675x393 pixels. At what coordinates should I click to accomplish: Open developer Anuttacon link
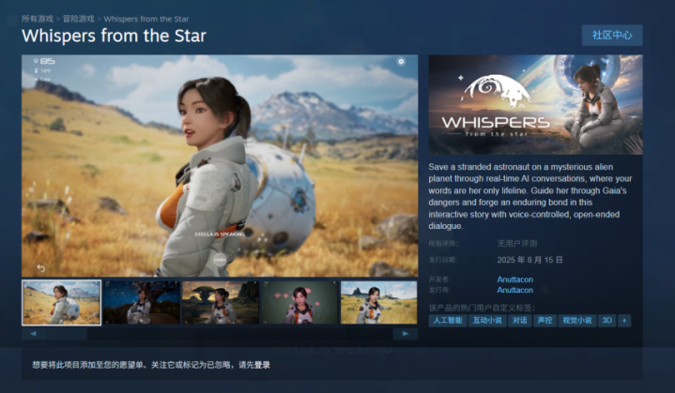click(x=514, y=280)
